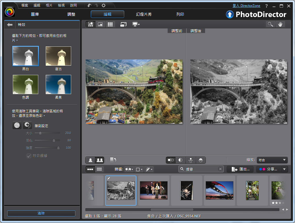Toggle two-photo compare mode
The width and height of the screenshot is (295, 223).
click(x=100, y=160)
